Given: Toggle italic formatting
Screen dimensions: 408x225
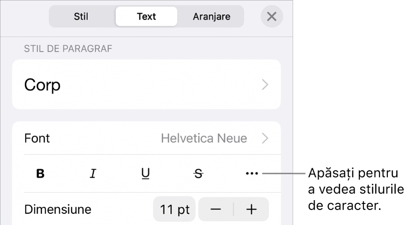Looking at the screenshot, I should [x=93, y=174].
